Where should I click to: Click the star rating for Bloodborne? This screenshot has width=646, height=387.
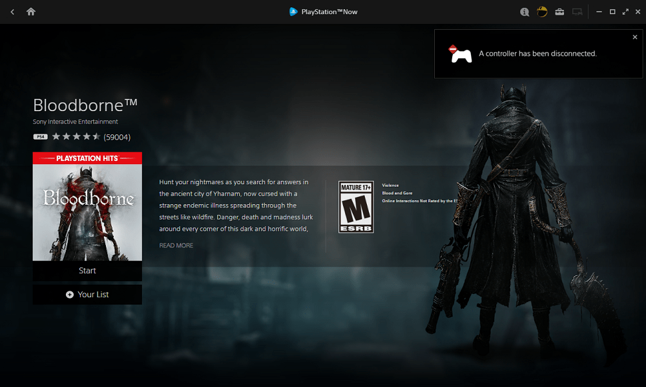(76, 136)
